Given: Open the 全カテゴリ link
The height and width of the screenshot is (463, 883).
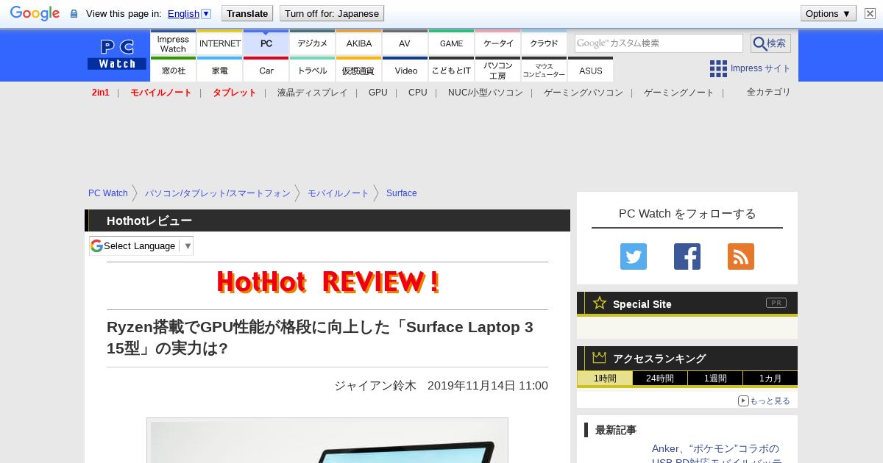Looking at the screenshot, I should pos(769,92).
